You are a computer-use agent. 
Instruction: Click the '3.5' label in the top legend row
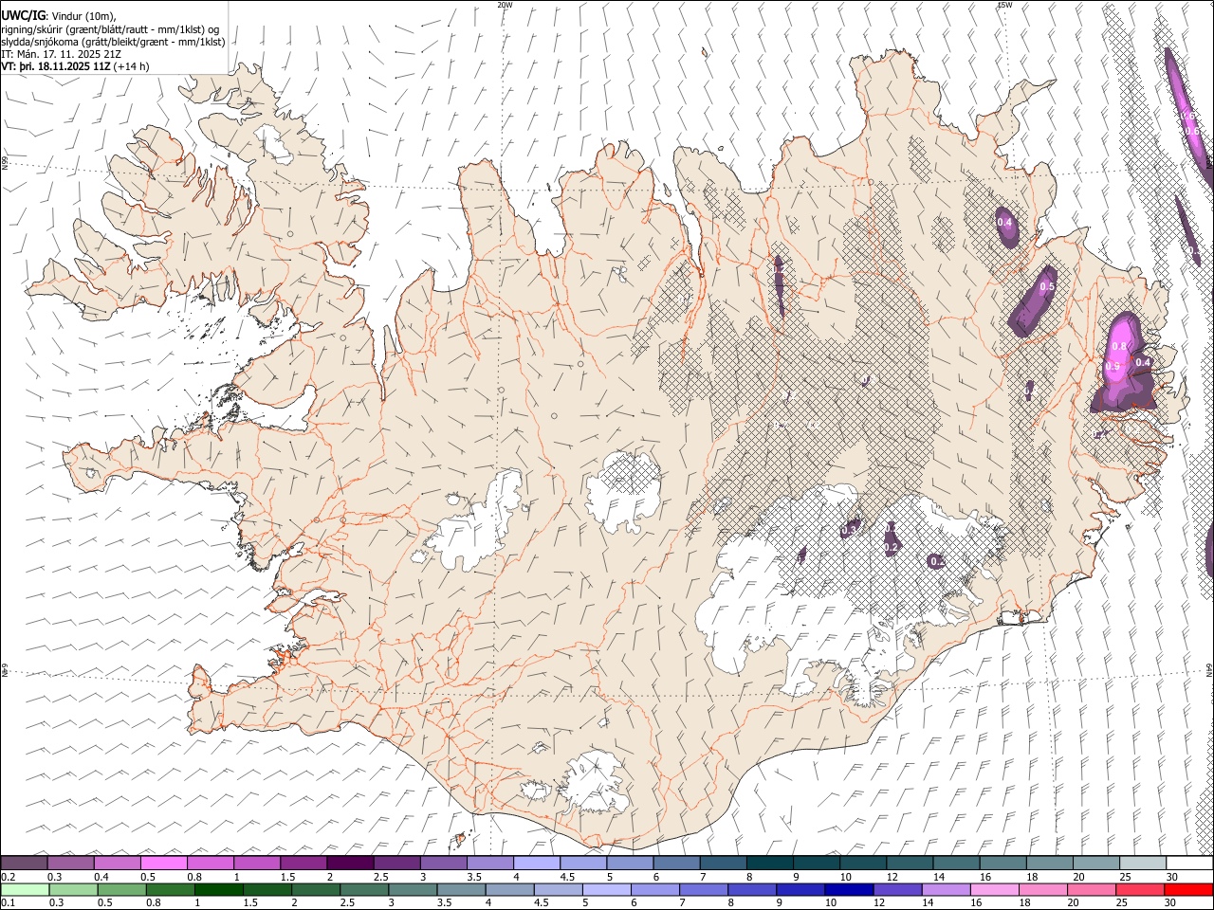pyautogui.click(x=474, y=877)
